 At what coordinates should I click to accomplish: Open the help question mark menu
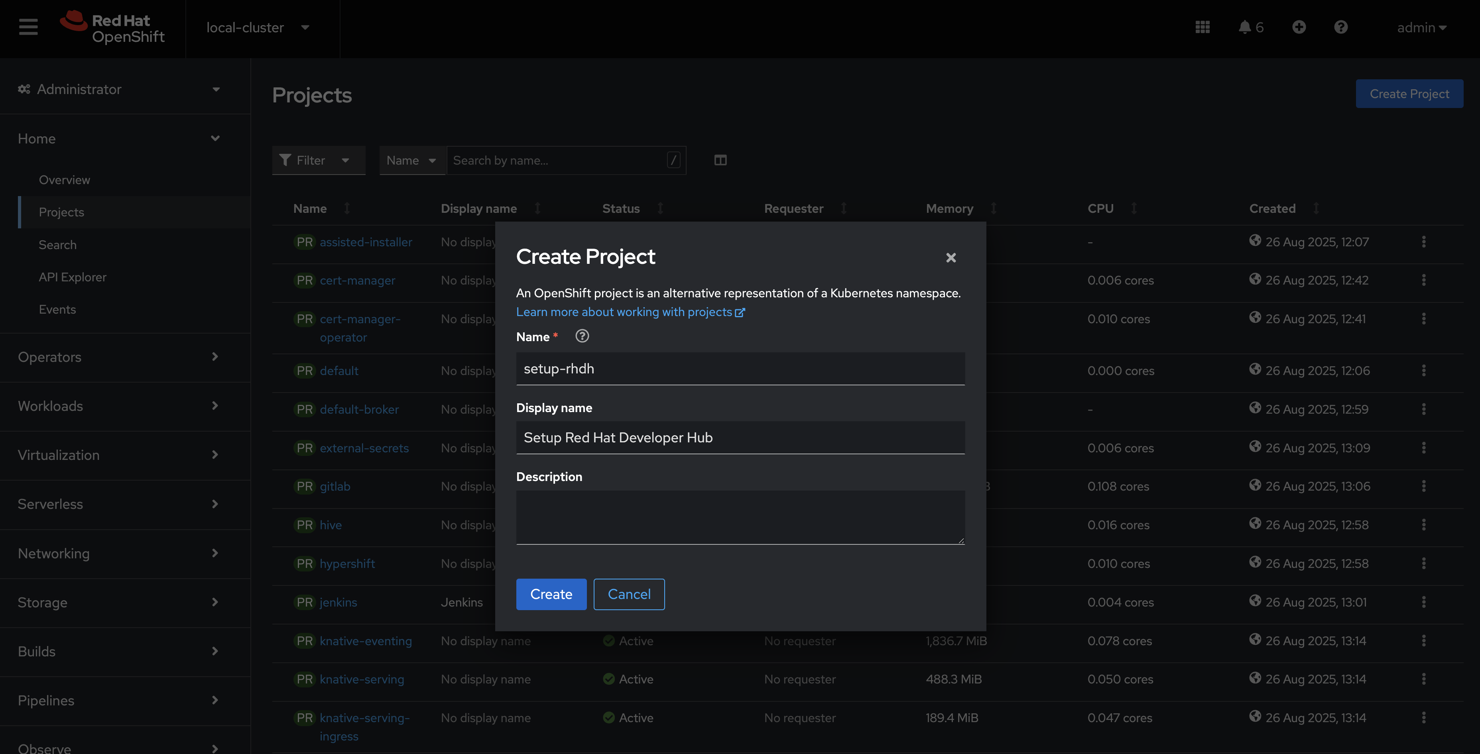1340,27
